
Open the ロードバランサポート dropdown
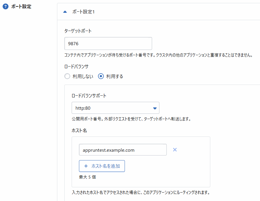click(x=115, y=108)
